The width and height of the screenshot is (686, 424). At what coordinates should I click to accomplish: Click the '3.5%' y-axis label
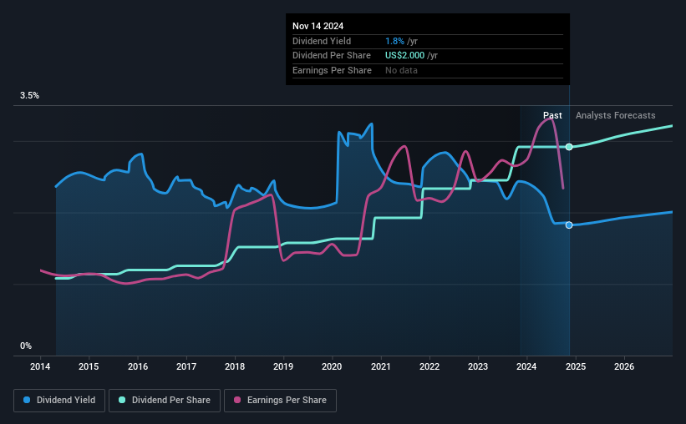pos(29,95)
